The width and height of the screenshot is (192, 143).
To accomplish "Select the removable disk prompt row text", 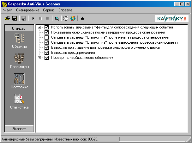I will point(105,47).
